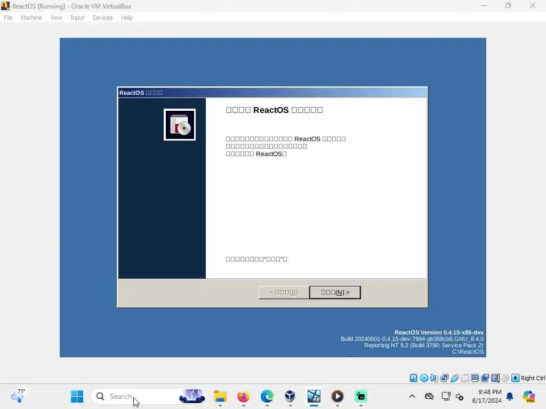Click the taskbar Search box
Viewport: 546px width, 409px height.
tap(149, 396)
